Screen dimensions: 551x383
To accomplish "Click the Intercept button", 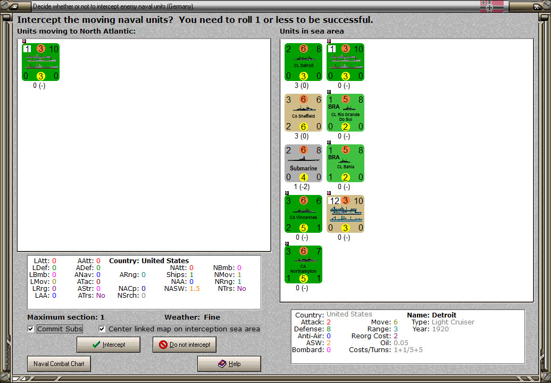I will click(108, 345).
